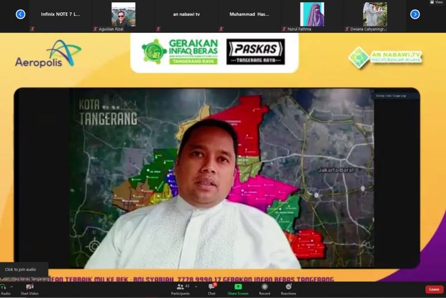Expand the arrow next to Participants

196,286
